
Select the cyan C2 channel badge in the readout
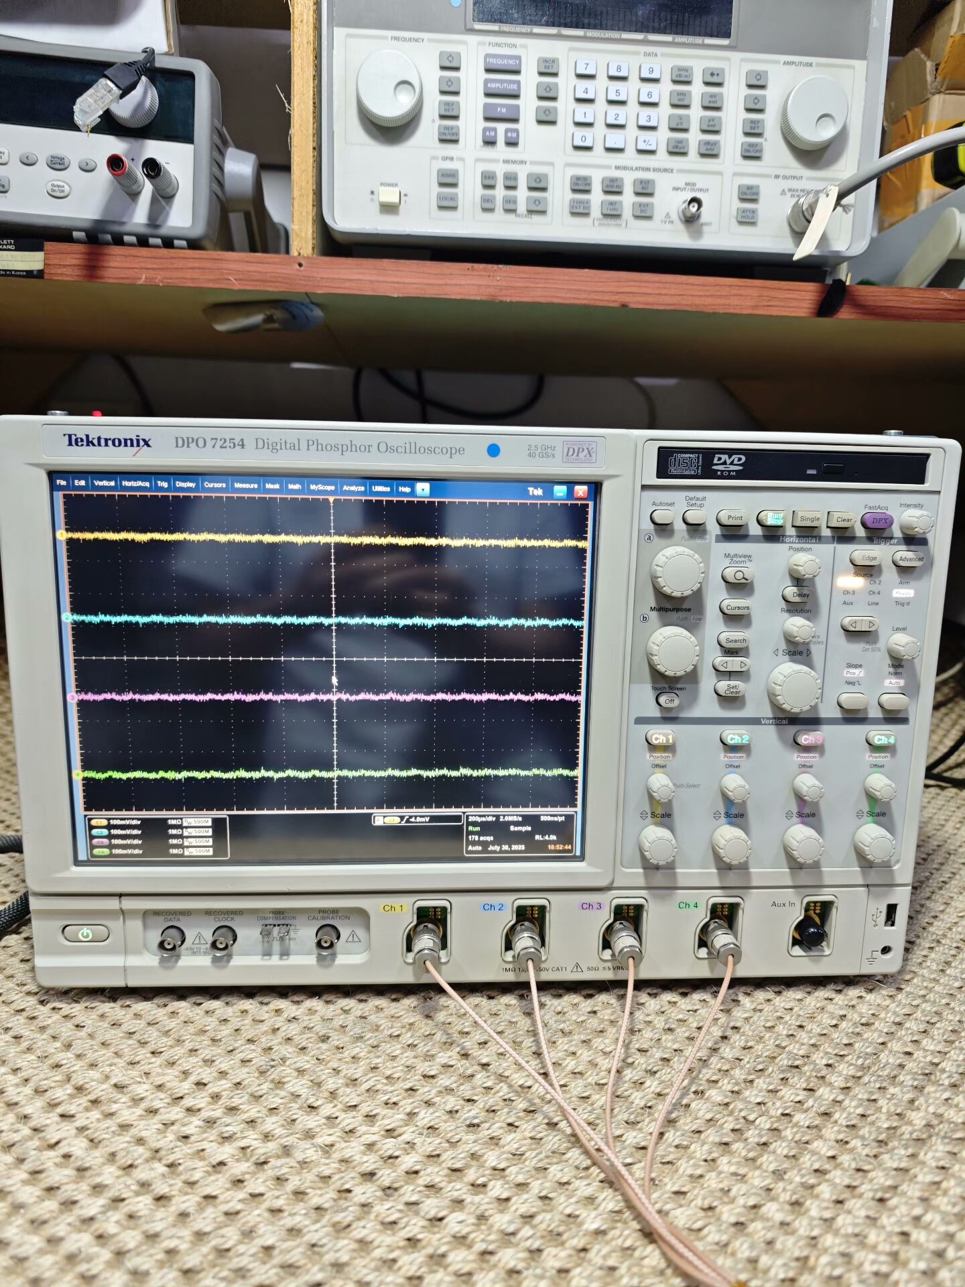[100, 832]
